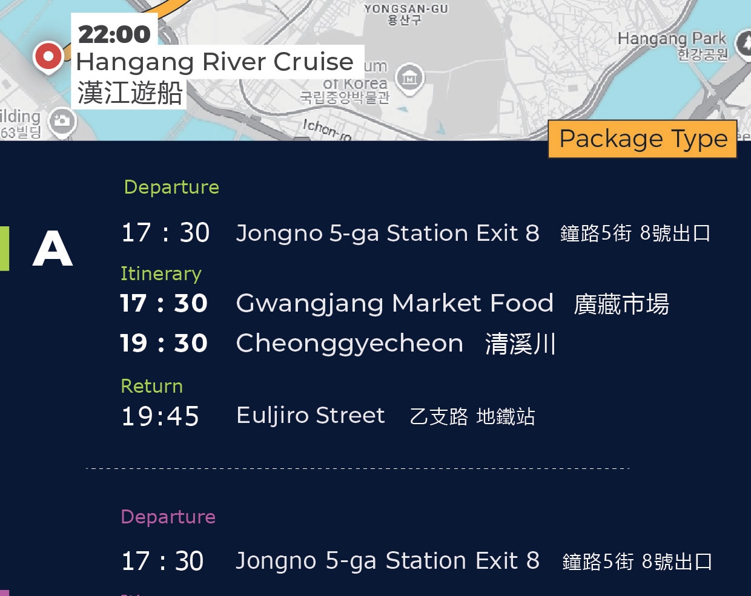Click the 63 Building camera marker icon
The width and height of the screenshot is (751, 596).
click(x=61, y=120)
